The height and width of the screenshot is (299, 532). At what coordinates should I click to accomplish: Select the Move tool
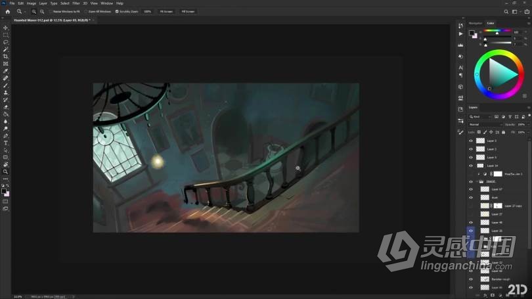tap(5, 28)
